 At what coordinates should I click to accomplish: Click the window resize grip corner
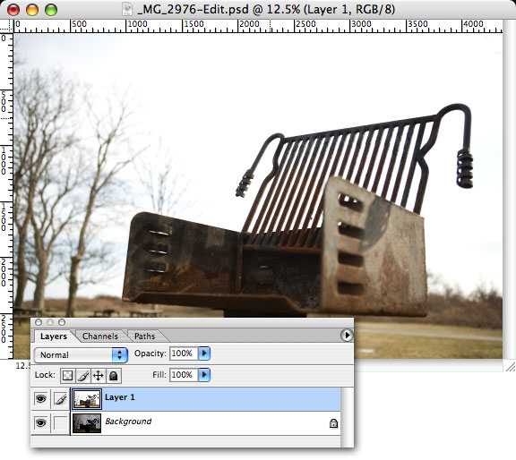[x=510, y=366]
